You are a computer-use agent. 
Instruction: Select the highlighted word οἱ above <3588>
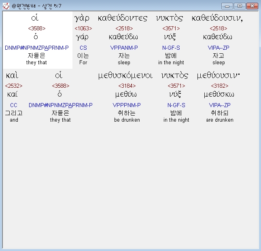(35, 18)
